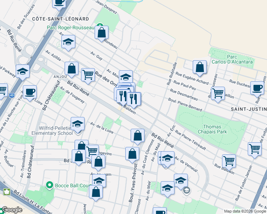
Task: Select the cart marker among the Bd Jean-Talon cluster
Action: (x=93, y=151)
